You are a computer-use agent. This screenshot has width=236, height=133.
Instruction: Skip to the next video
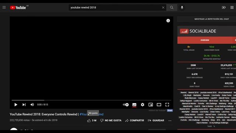pyautogui.click(x=24, y=105)
